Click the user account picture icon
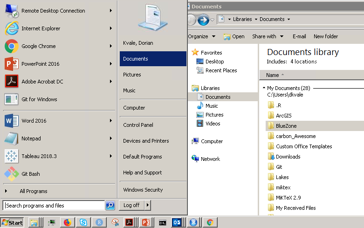This screenshot has height=228, width=364. 153,18
